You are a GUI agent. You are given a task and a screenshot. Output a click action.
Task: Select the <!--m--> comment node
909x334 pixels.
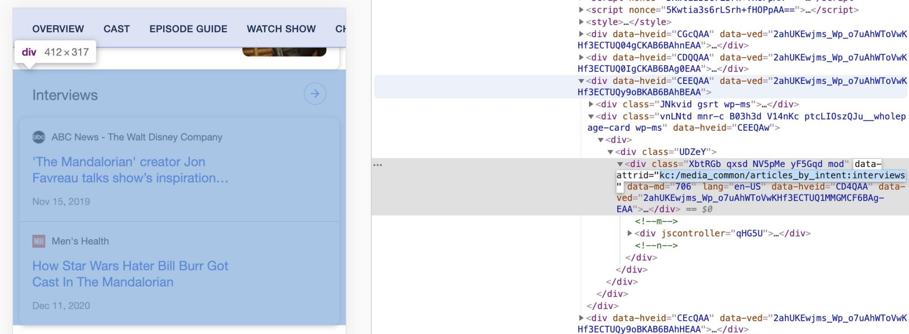pyautogui.click(x=656, y=221)
